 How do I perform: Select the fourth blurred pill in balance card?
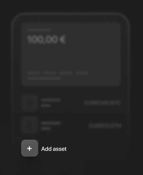[x=82, y=73]
